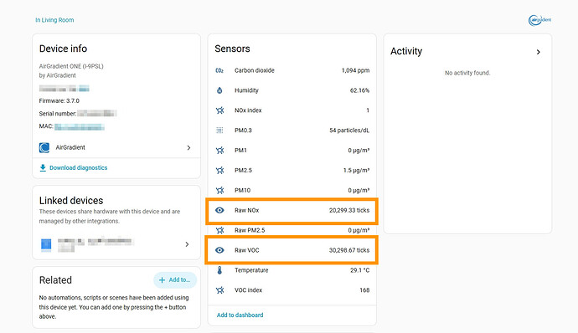Click the PM10 sensor label
578x333 pixels.
243,190
